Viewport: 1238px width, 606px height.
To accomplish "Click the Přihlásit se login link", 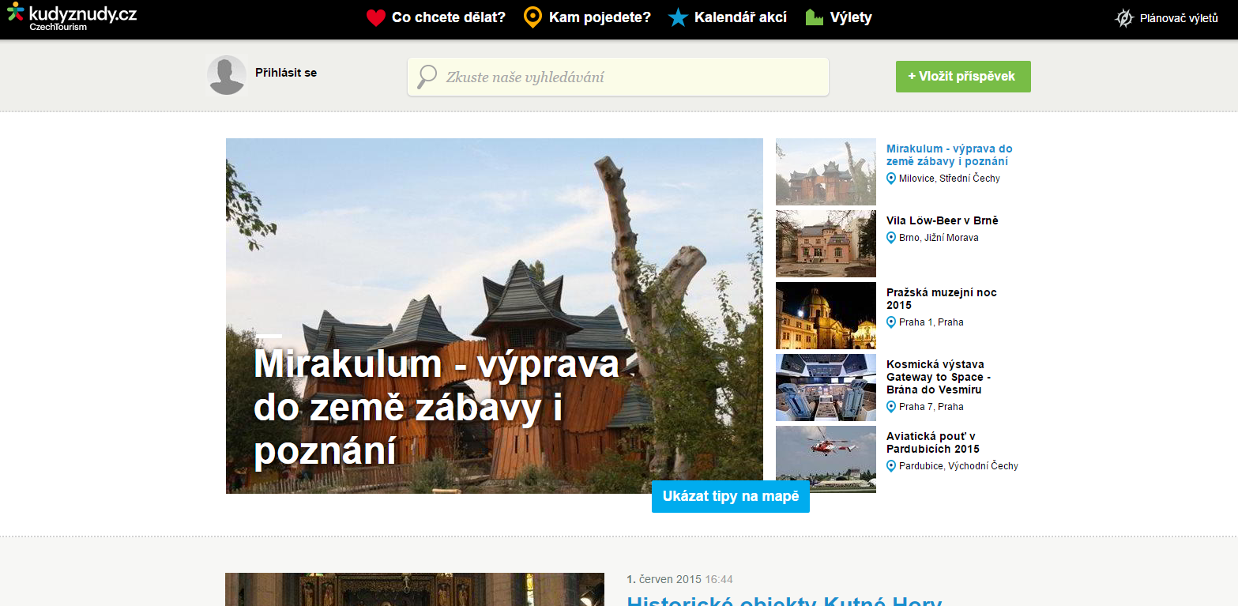I will click(286, 73).
